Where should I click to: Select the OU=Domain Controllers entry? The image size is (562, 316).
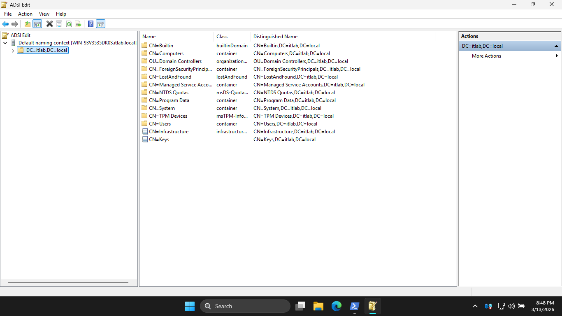click(x=175, y=61)
